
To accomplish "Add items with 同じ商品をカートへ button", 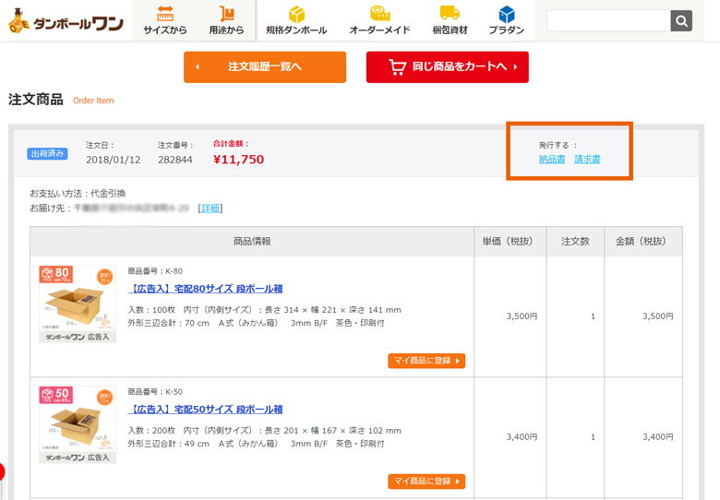I will point(448,67).
